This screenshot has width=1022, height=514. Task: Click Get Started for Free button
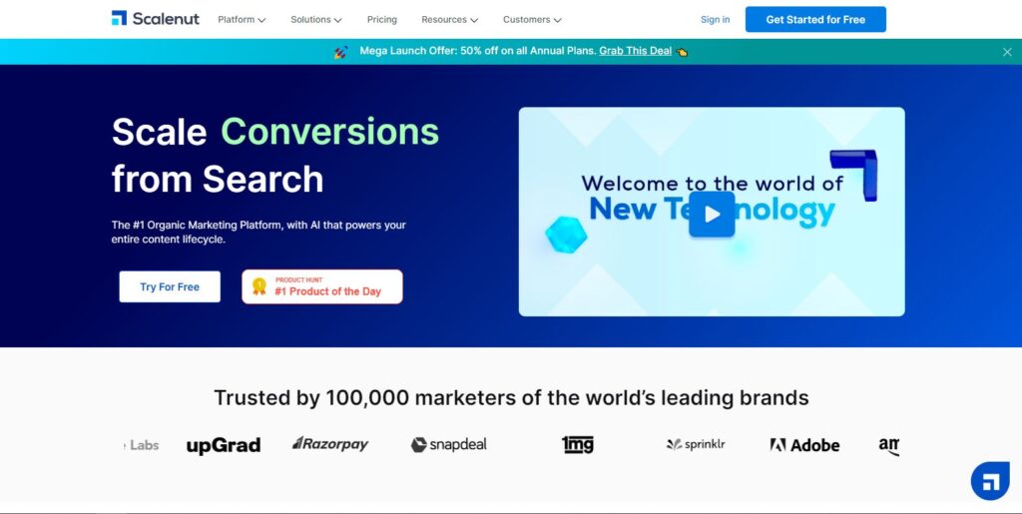[815, 20]
